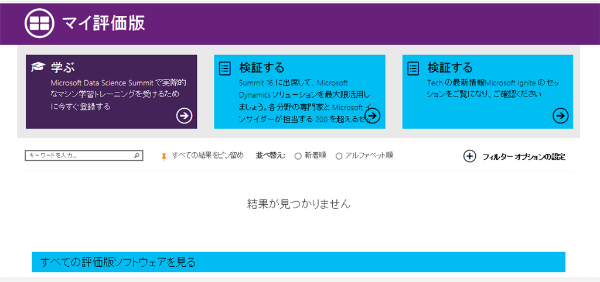Click 結果が見つかりません message
Image resolution: width=600 pixels, height=282 pixels.
(299, 204)
